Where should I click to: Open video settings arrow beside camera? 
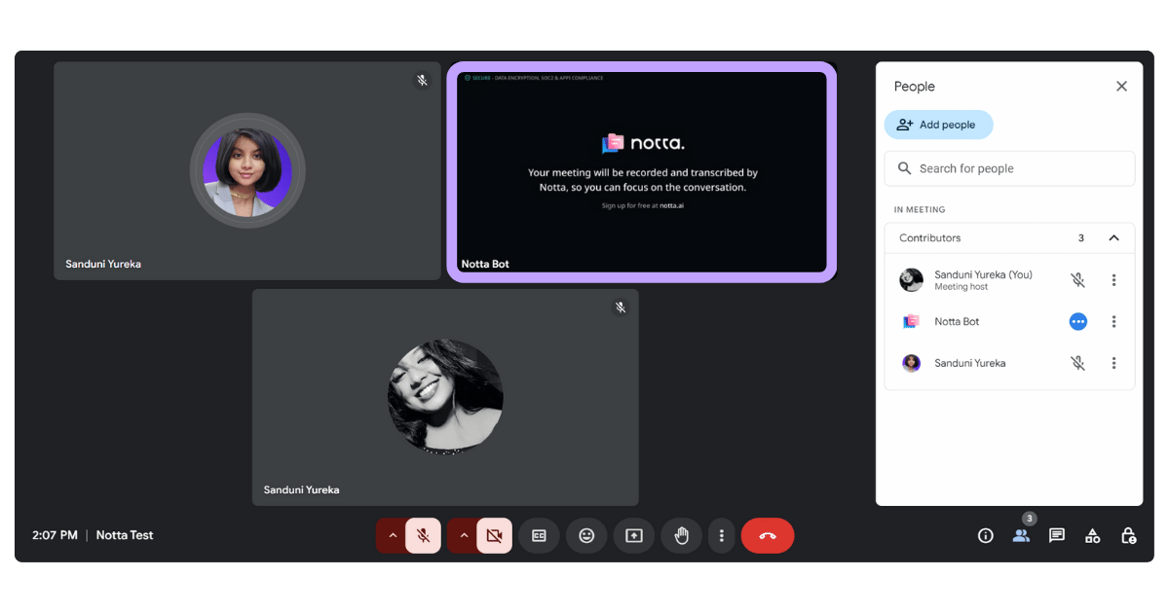pos(463,535)
